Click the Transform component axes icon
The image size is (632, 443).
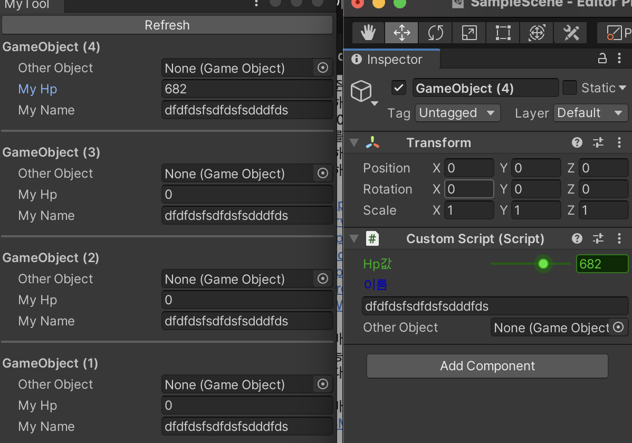pos(372,142)
